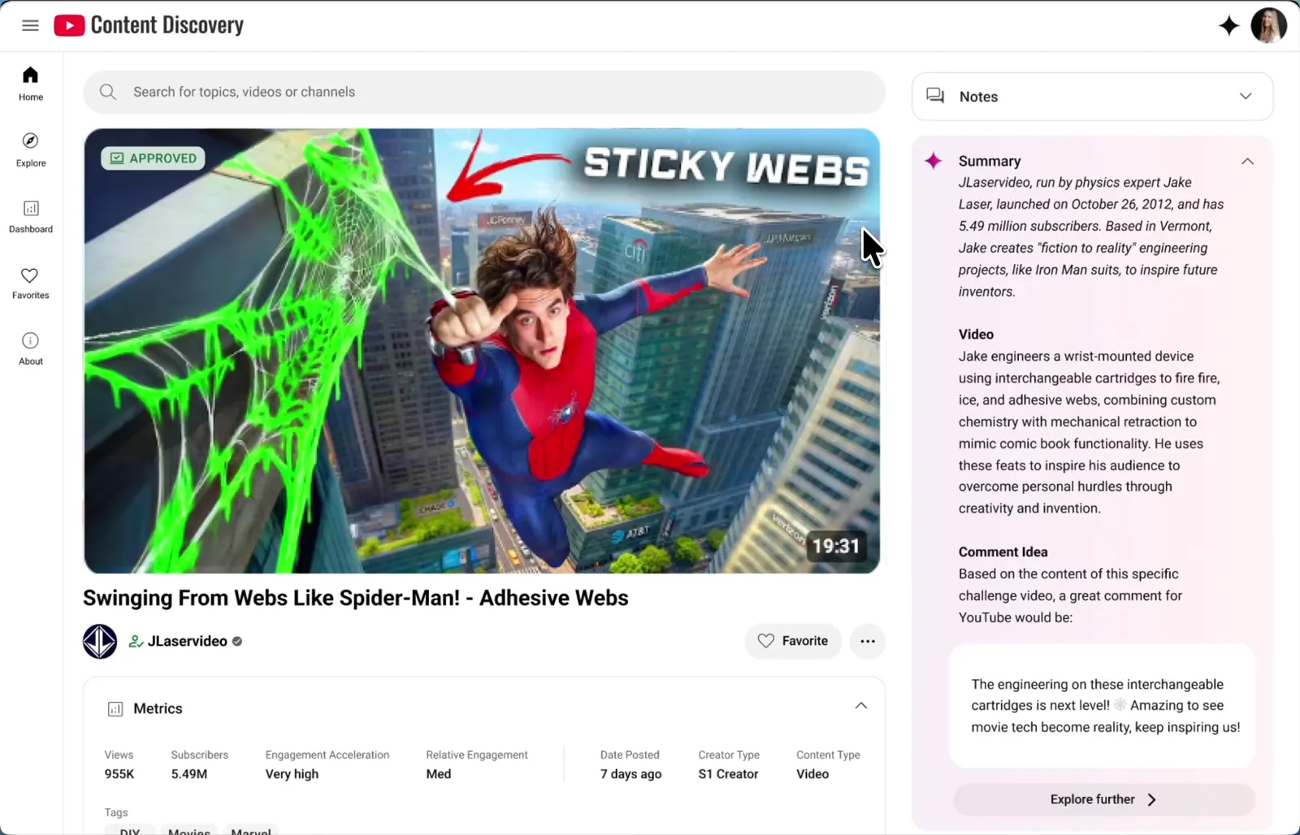Open Favorites in the sidebar
The width and height of the screenshot is (1300, 835).
(x=31, y=283)
